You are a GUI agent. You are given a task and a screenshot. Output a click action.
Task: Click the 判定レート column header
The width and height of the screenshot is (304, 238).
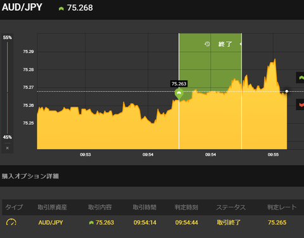(x=282, y=207)
